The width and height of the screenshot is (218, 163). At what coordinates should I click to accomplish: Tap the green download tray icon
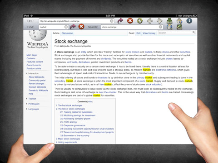coord(169,21)
